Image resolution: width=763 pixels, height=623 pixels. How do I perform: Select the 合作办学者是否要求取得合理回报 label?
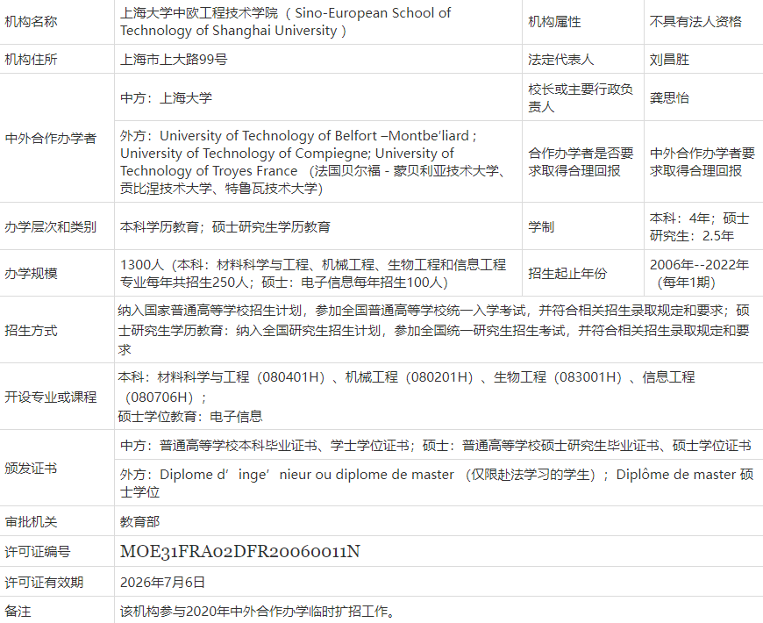point(581,162)
